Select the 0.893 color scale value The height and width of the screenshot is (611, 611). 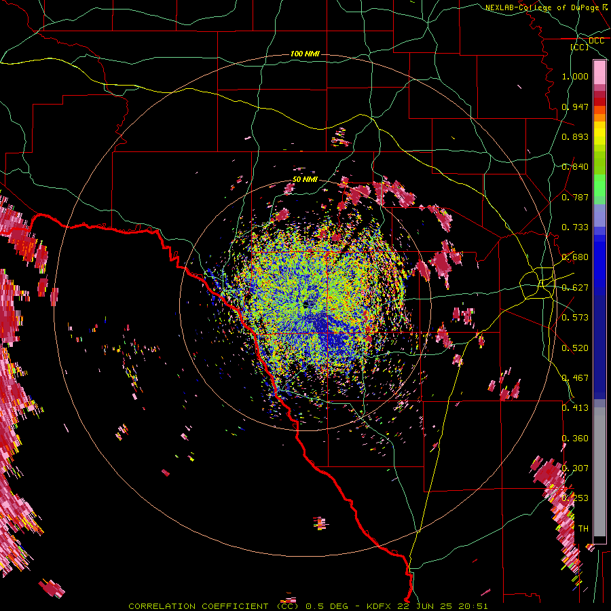(575, 136)
